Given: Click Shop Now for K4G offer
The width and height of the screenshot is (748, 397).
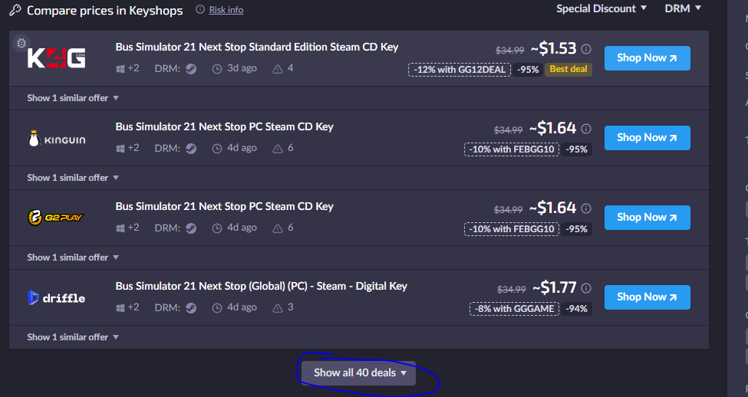Looking at the screenshot, I should (647, 58).
